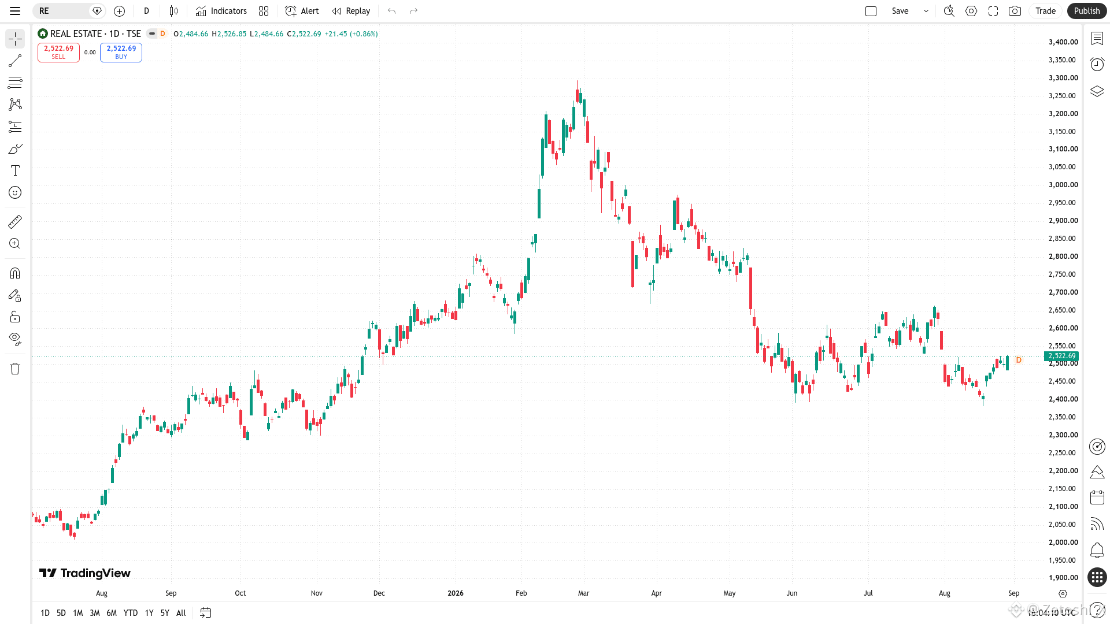Select the 3M time range
The height and width of the screenshot is (624, 1110).
click(95, 613)
